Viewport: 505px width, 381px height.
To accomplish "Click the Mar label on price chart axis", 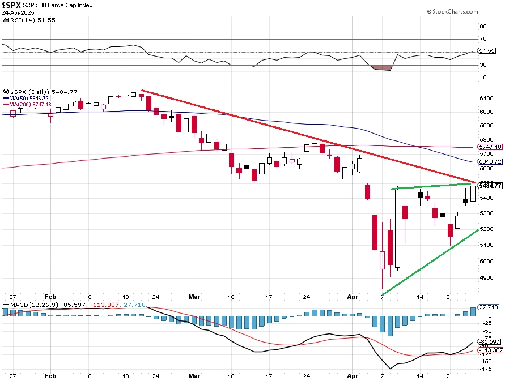I will pyautogui.click(x=194, y=297).
